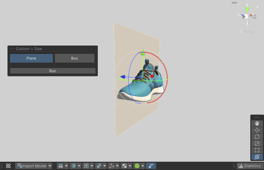Open dropdown next to green cube icon
This screenshot has width=264, height=170.
tap(142, 166)
